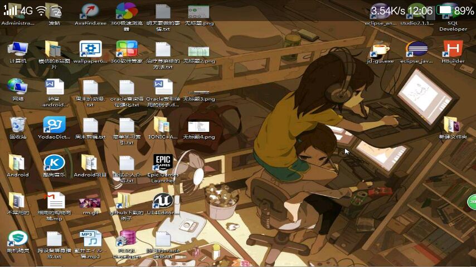The image size is (476, 267).
Task: Open the 回收站 Recycle Bin
Action: [x=18, y=128]
